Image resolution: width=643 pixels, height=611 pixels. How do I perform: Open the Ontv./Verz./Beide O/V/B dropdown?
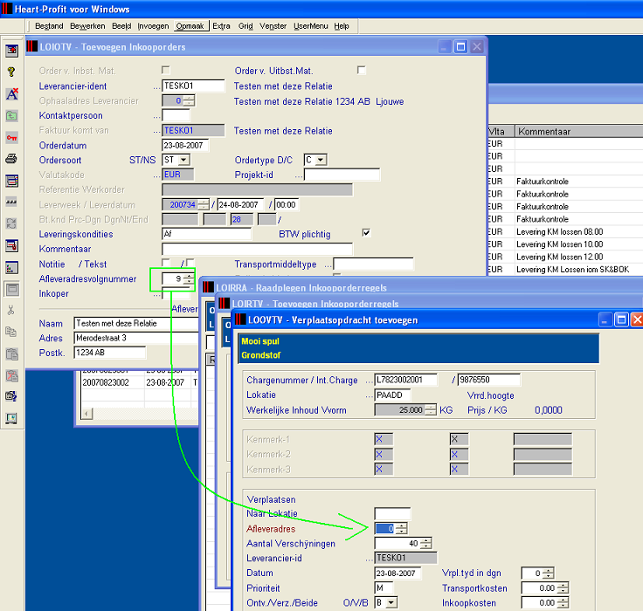point(392,603)
